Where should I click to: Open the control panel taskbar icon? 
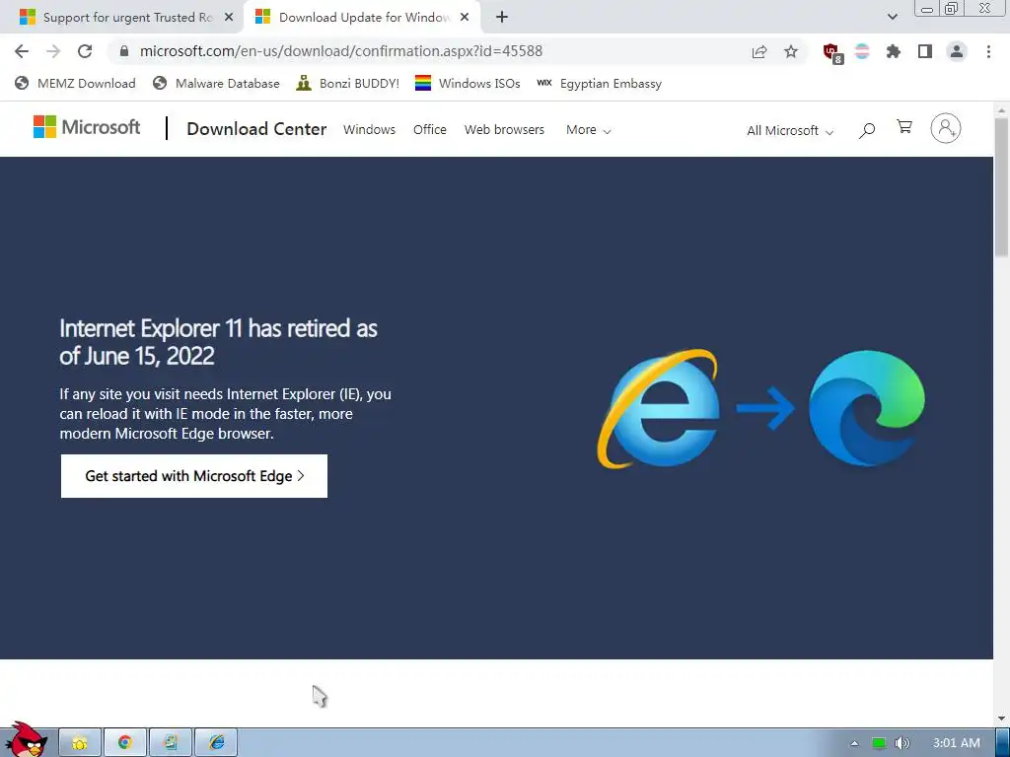click(x=171, y=743)
